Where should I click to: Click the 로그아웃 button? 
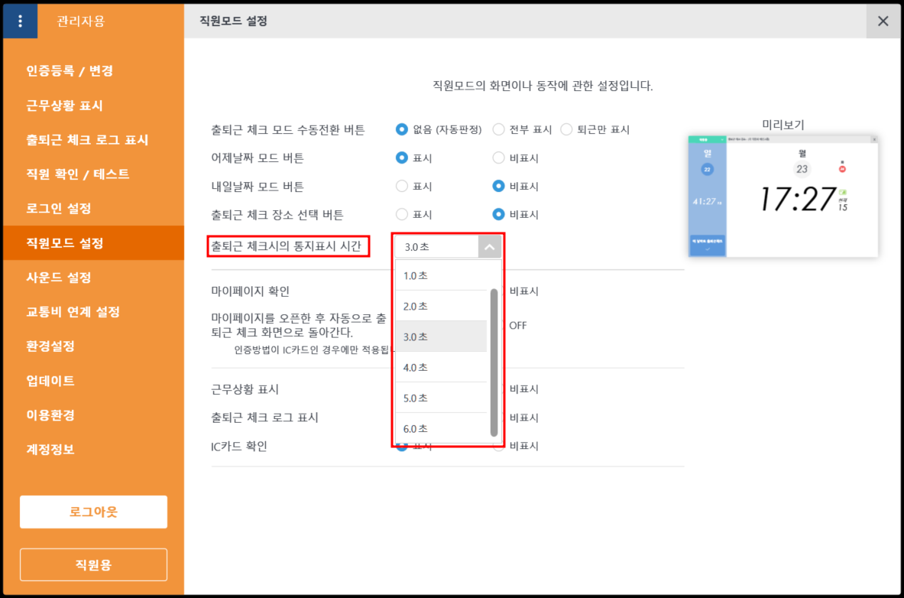click(x=93, y=512)
